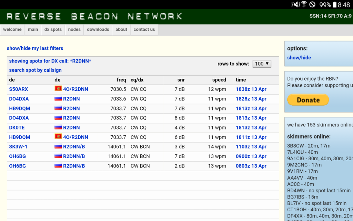Click skimmer entry BG7IBS - 15m

[302, 197]
